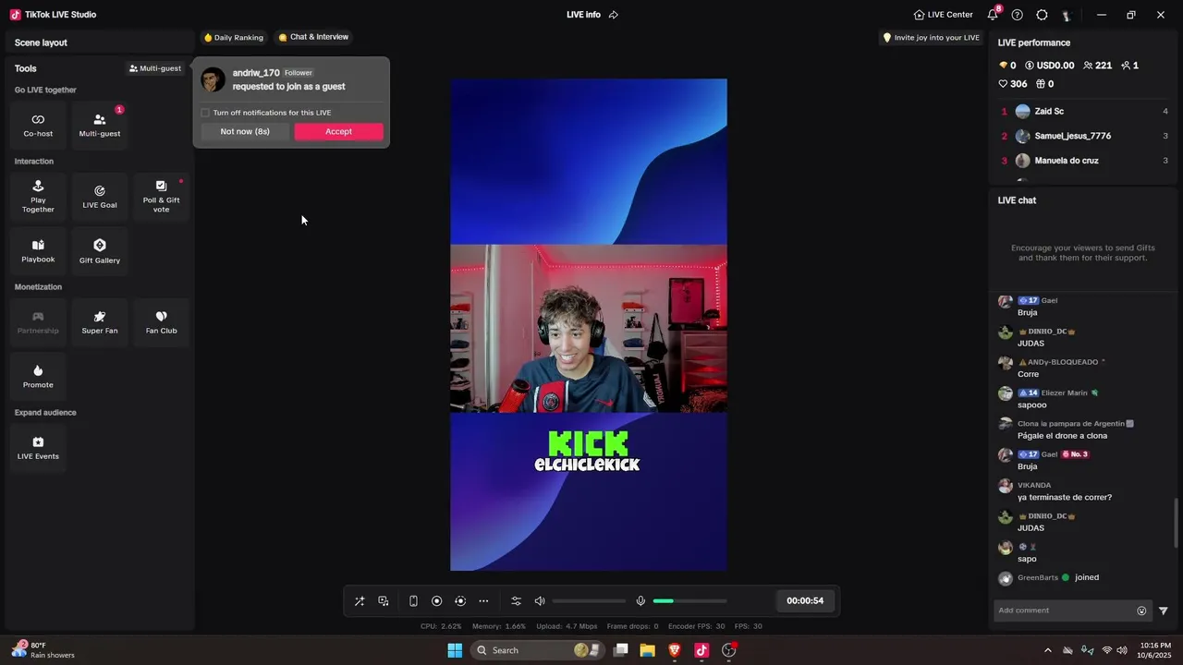Image resolution: width=1183 pixels, height=665 pixels.
Task: Open the help question mark icon
Action: [x=1018, y=15]
